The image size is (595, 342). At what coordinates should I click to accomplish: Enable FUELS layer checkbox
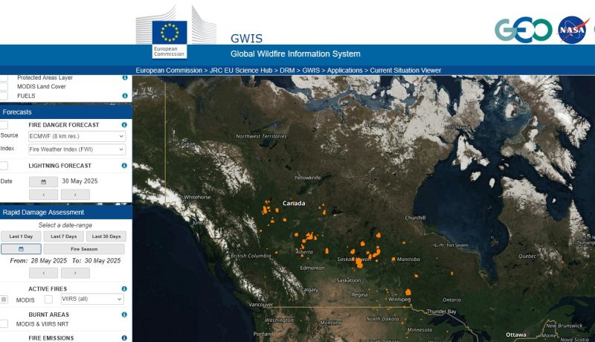4,96
